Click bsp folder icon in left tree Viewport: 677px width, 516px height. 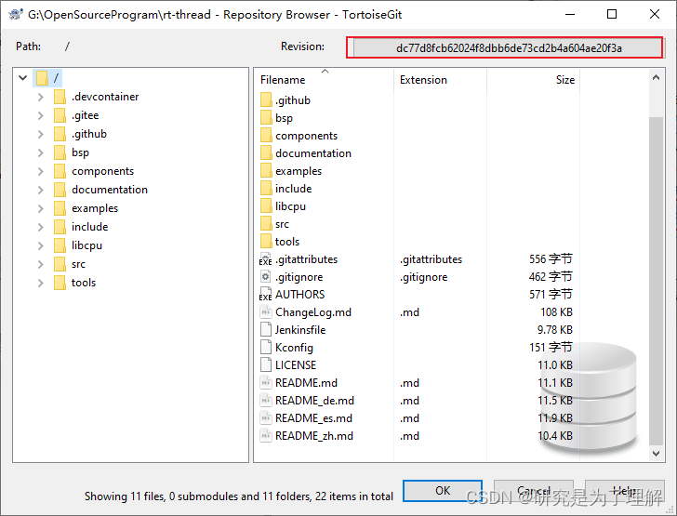60,152
